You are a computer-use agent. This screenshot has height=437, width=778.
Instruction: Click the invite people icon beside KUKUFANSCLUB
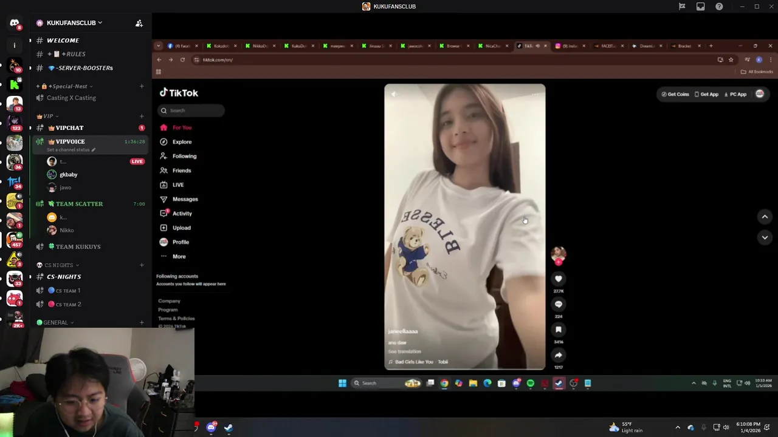click(139, 23)
